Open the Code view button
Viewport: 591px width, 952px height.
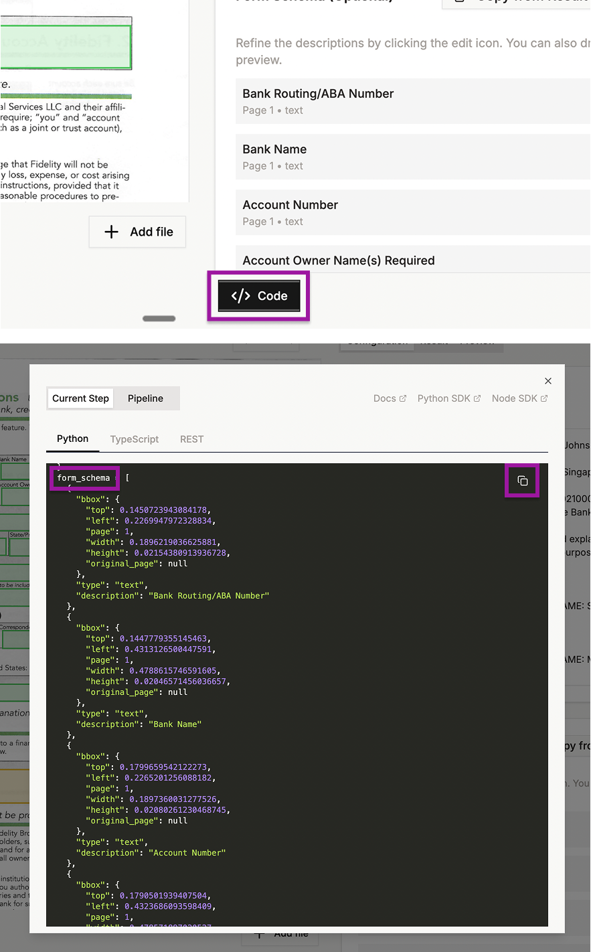(259, 296)
